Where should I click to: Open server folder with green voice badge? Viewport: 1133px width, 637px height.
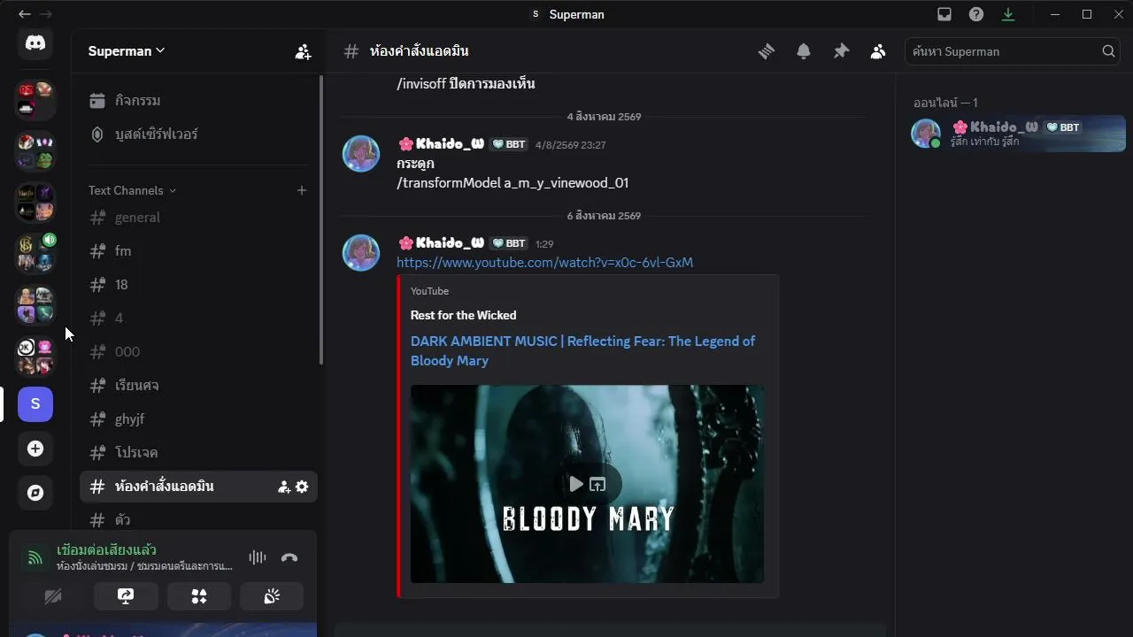(35, 253)
